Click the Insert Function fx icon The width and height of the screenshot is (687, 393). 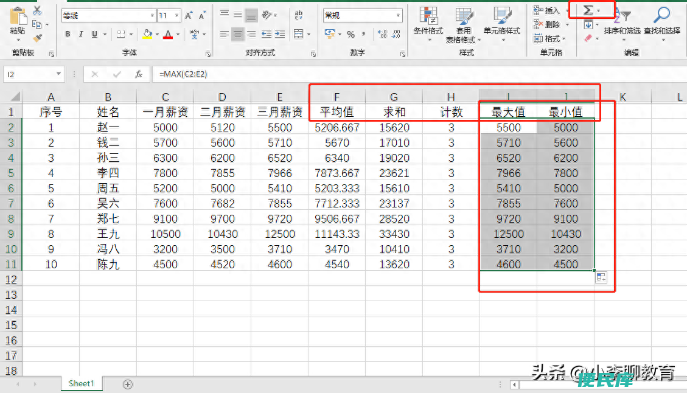(x=139, y=74)
